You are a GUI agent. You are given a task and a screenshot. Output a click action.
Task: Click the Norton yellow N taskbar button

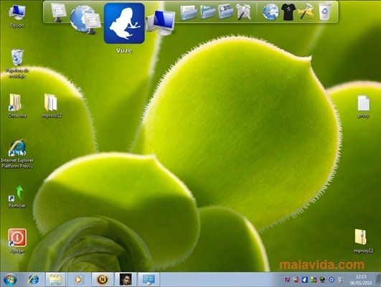coord(103,280)
